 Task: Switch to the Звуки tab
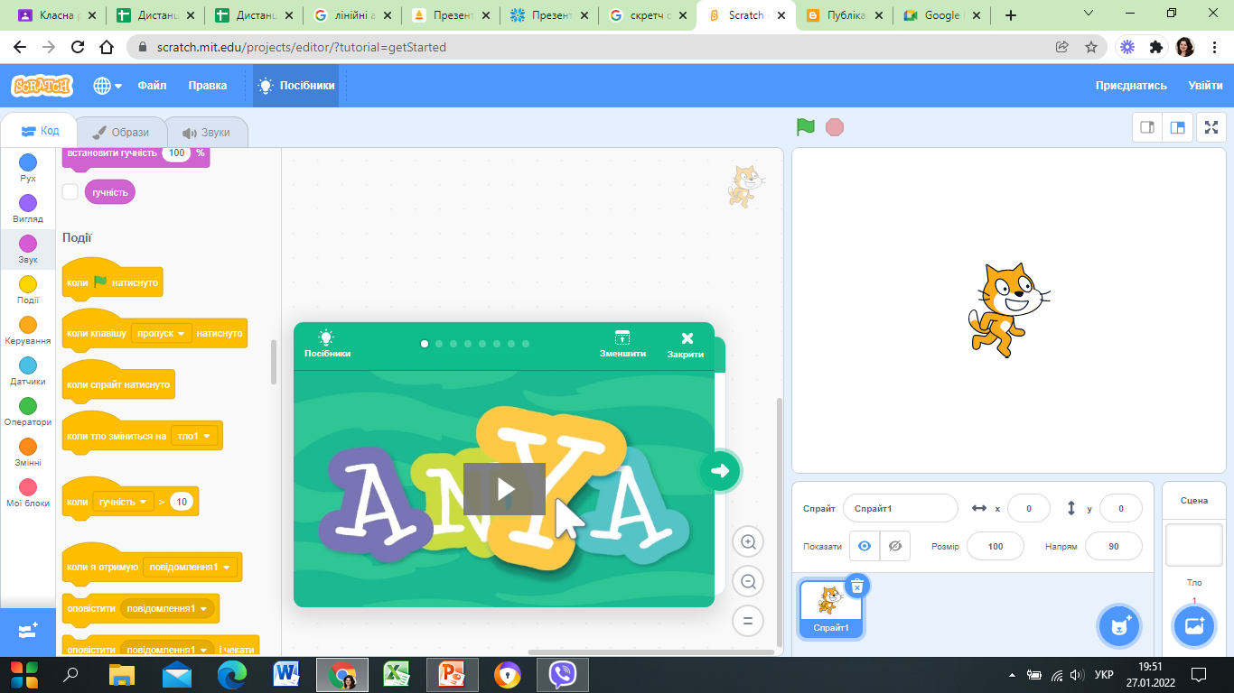(x=206, y=133)
